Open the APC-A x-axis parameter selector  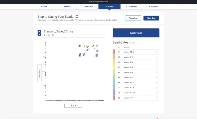[73, 106]
